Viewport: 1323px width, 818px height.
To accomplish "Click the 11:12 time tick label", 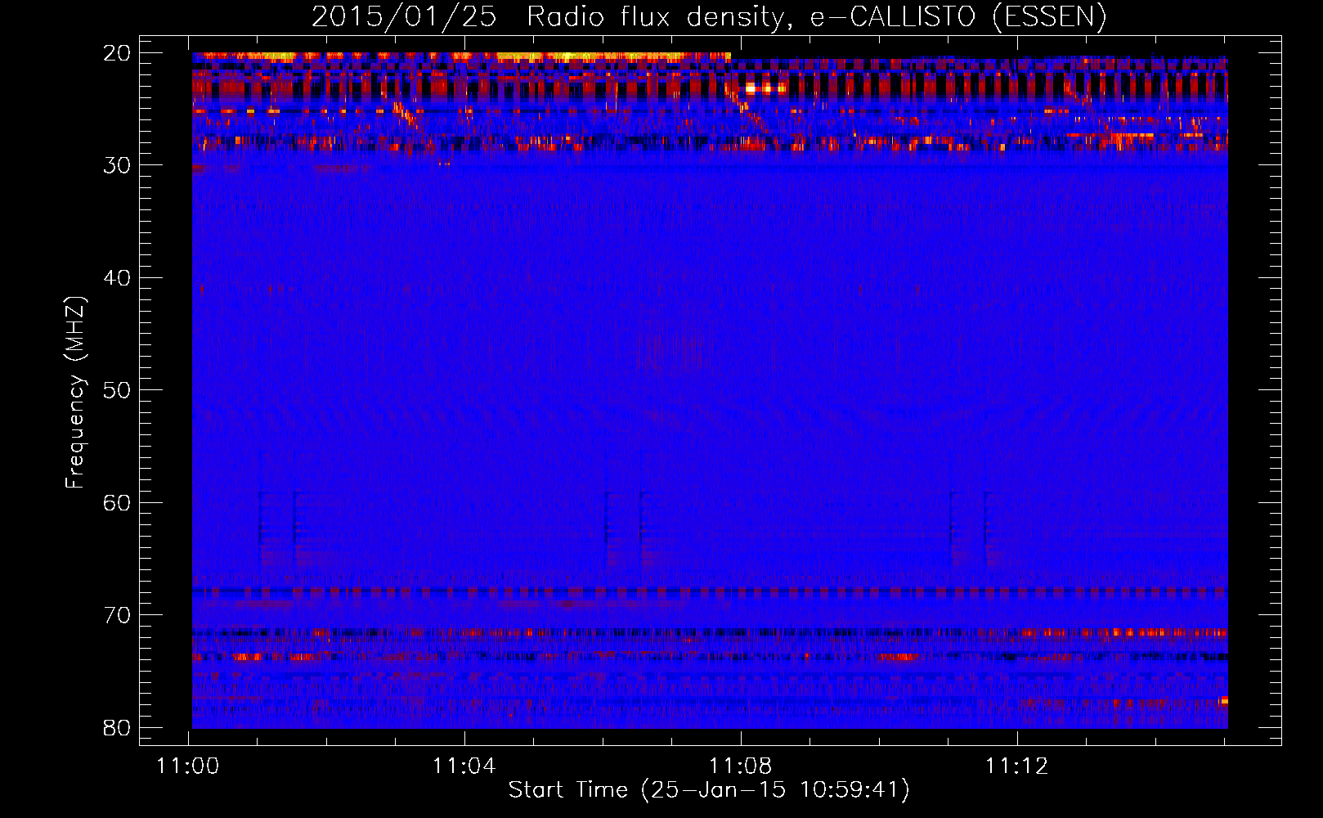I will 1017,766.
